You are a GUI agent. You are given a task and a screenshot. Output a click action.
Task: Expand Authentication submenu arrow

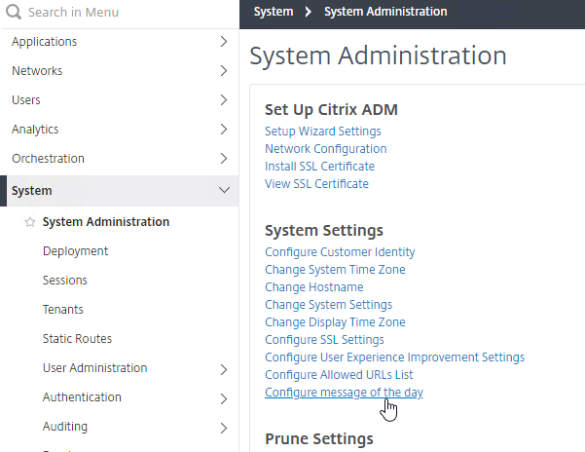point(224,398)
